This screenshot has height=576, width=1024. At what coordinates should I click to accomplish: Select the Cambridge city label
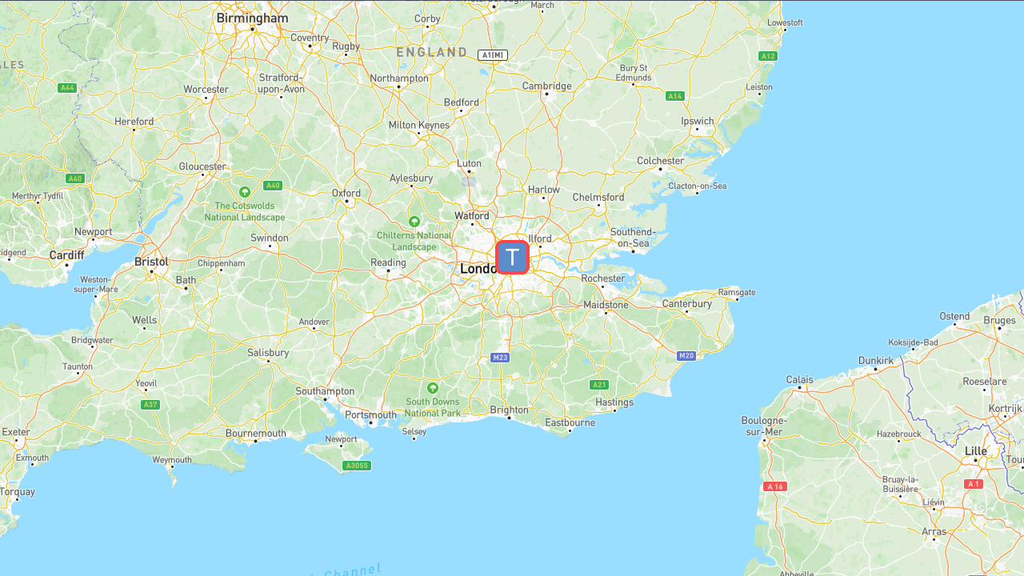pos(547,86)
